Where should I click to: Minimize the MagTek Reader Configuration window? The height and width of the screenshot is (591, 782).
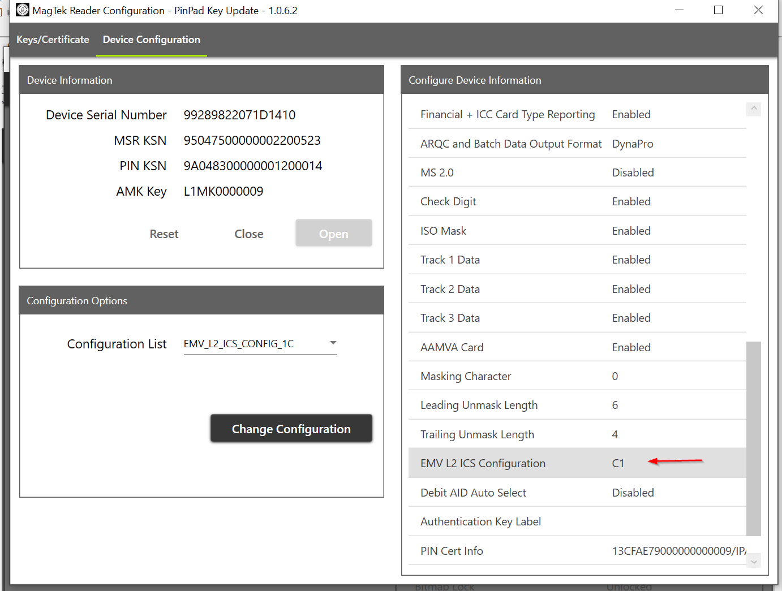679,10
